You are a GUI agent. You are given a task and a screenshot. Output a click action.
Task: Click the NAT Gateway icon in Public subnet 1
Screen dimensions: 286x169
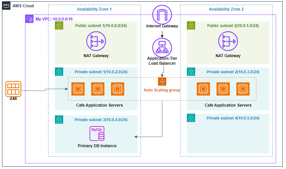96,41
